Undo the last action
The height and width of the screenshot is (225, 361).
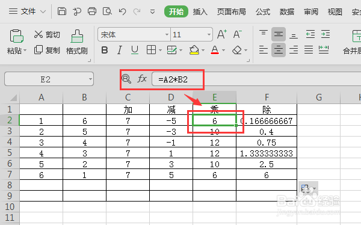(122, 11)
